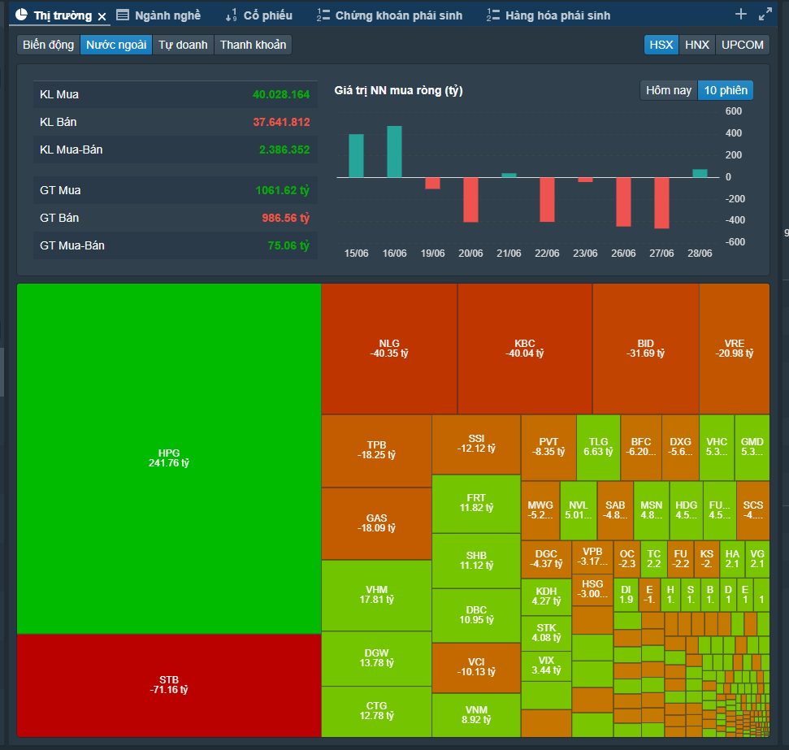Switch exchange to HNX
This screenshot has width=789, height=750.
pos(697,45)
